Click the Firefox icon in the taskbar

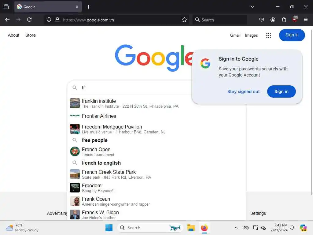pyautogui.click(x=204, y=228)
